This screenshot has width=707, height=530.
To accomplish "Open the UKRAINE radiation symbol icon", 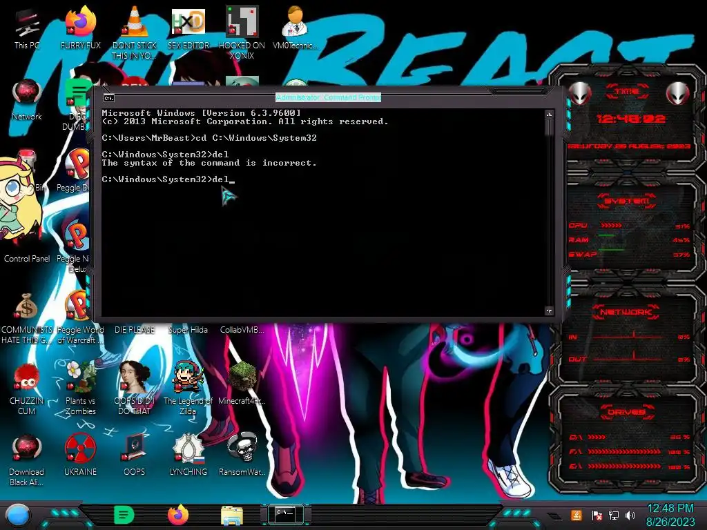I will point(80,454).
